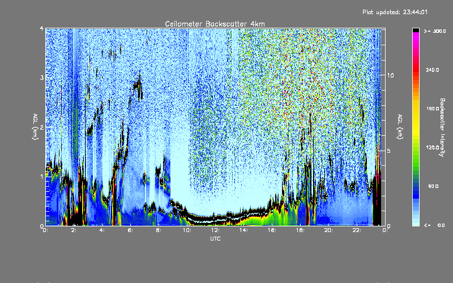Click the black cloud patch near 3 km at 6:30 UTC

tap(138, 86)
